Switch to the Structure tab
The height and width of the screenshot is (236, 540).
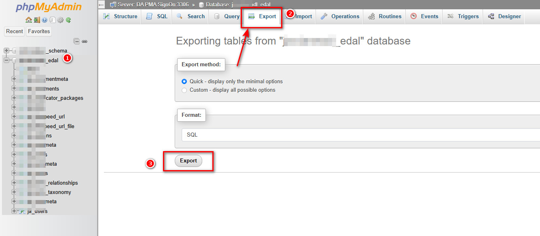click(x=120, y=17)
